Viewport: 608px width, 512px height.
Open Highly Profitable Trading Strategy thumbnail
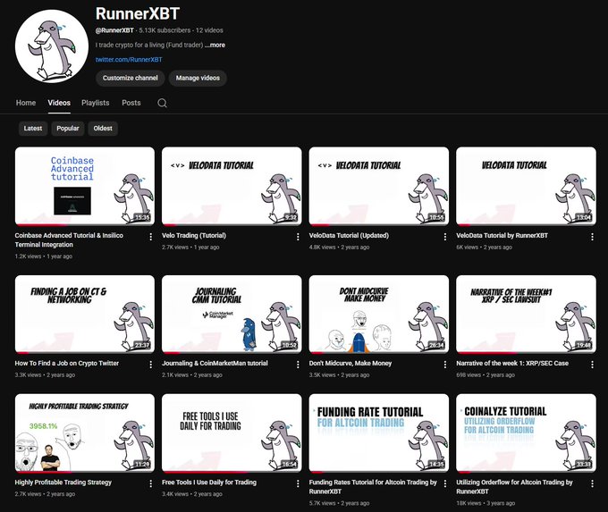coord(85,433)
